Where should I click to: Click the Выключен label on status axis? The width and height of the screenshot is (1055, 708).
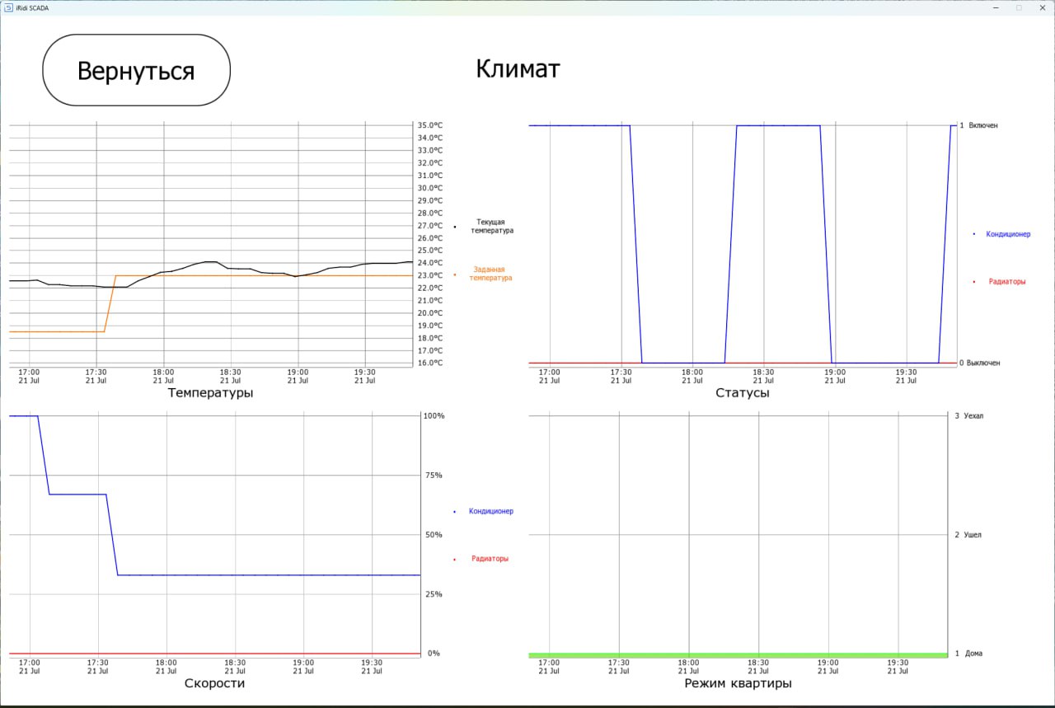(982, 363)
